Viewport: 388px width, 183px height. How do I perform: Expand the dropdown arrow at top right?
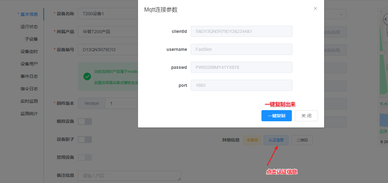[341, 14]
